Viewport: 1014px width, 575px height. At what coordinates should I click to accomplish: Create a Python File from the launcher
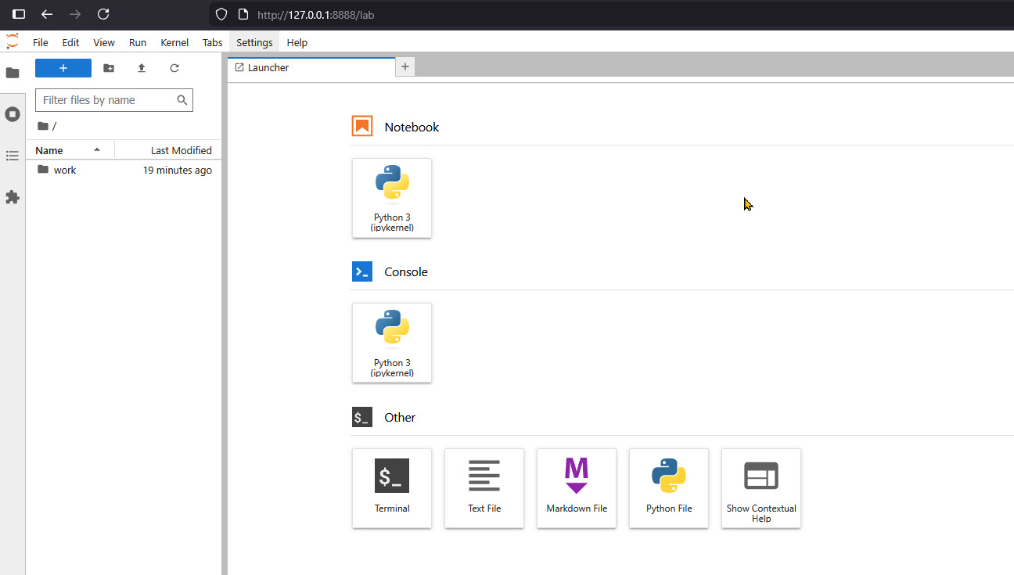(668, 488)
